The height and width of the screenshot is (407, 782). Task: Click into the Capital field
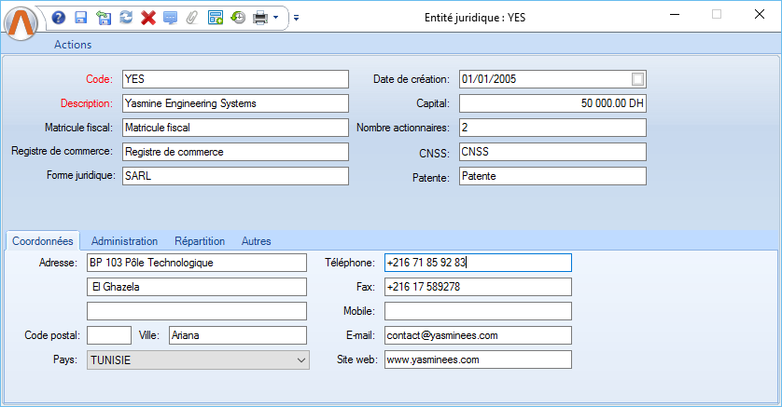552,103
